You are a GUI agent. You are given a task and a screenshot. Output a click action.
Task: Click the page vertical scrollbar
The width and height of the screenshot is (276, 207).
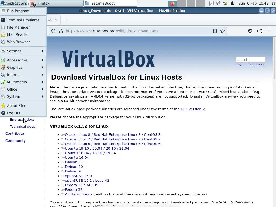point(274,58)
